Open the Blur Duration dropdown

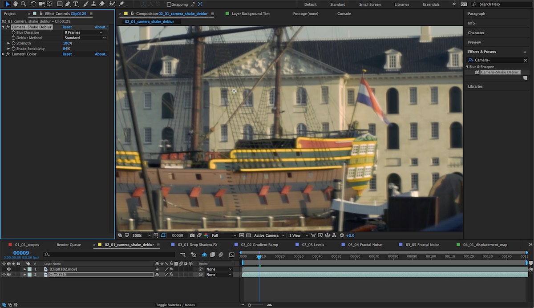coord(84,32)
